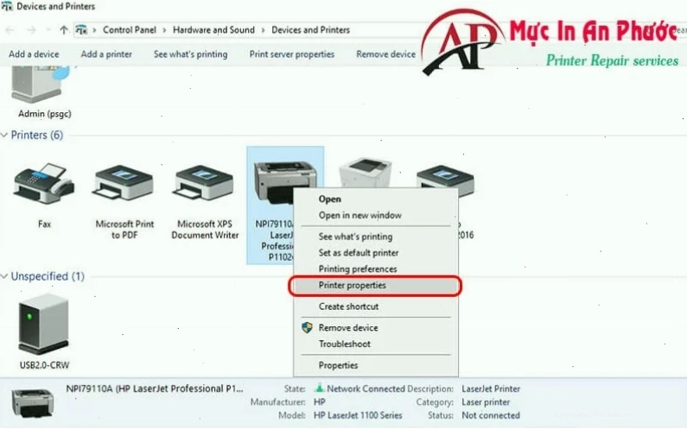Viewport: 687px width, 429px height.
Task: Click the 'HP' manufacturer value
Action: point(320,402)
